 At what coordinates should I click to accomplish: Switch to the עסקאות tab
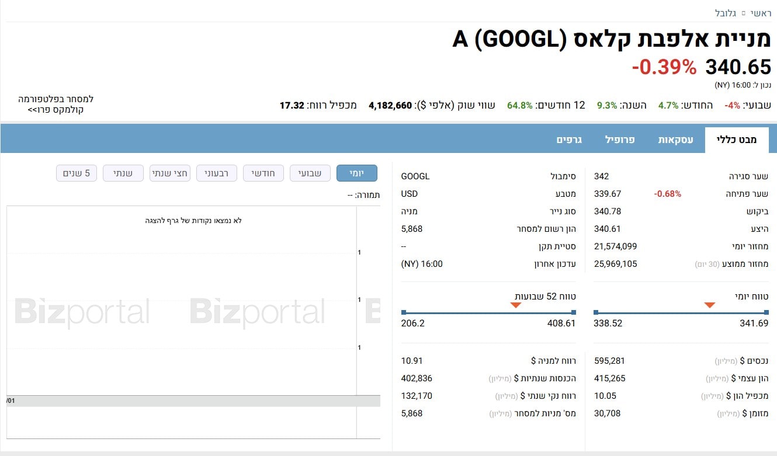pyautogui.click(x=675, y=140)
